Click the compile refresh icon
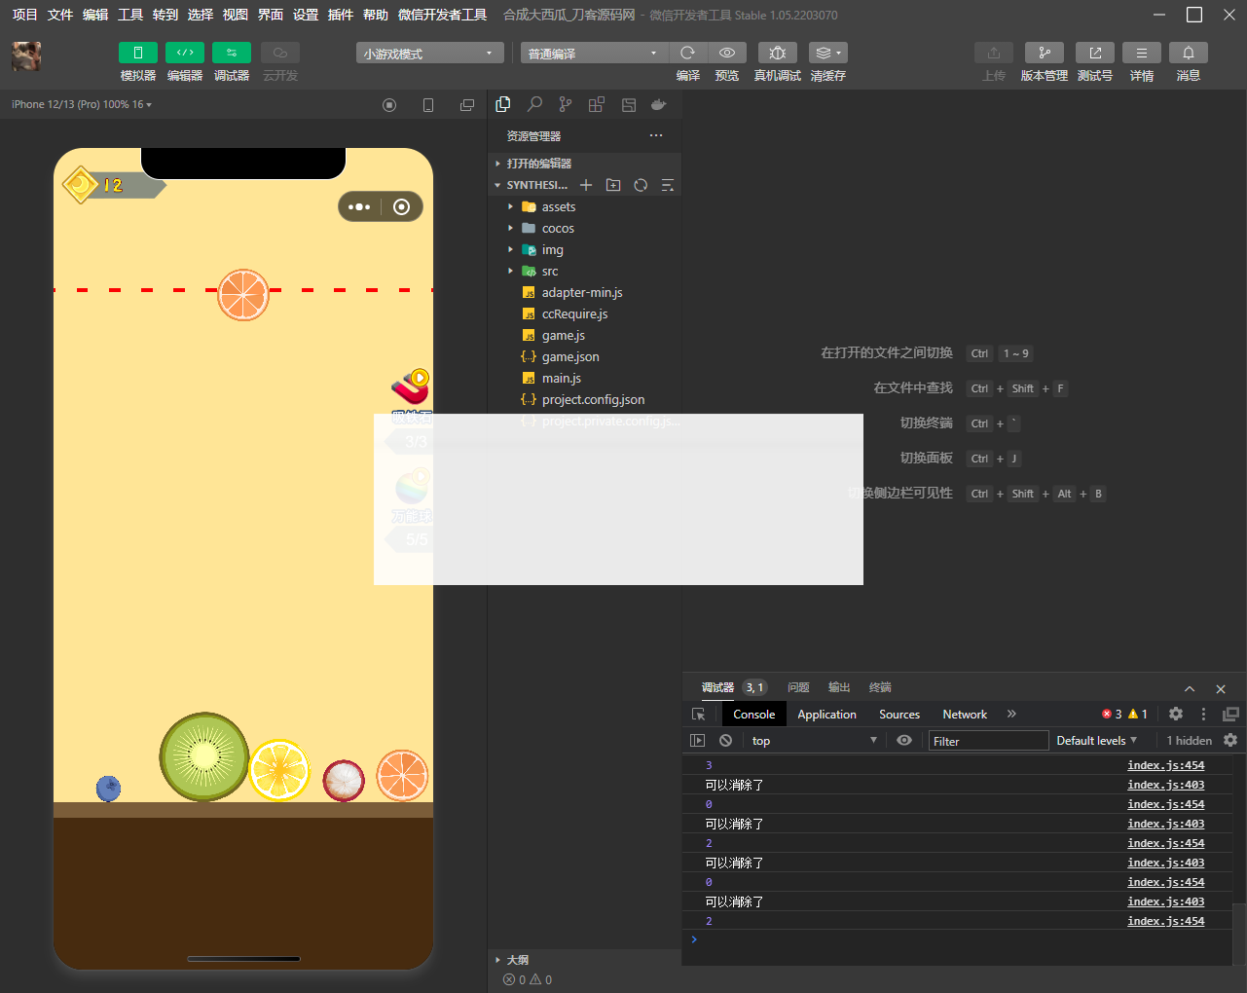This screenshot has width=1247, height=993. click(687, 53)
